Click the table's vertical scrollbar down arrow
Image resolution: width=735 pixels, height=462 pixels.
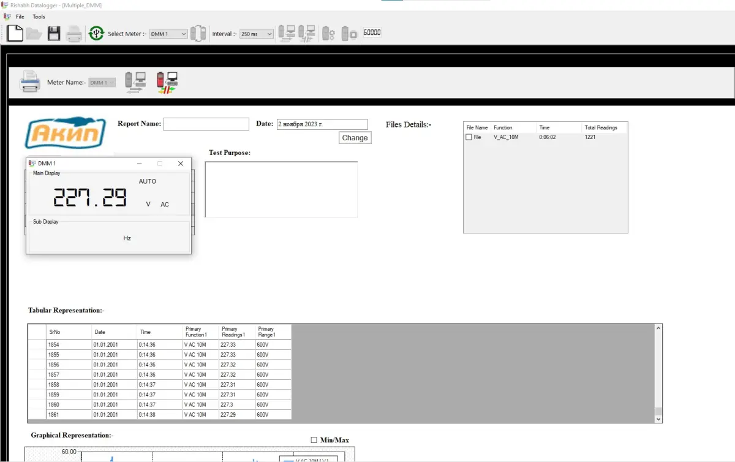point(658,418)
